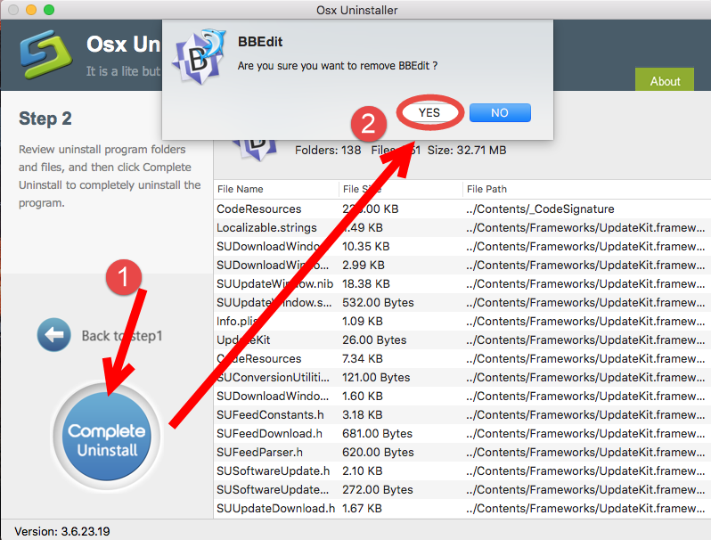This screenshot has height=540, width=711.
Task: Confirm removal by clicking YES
Action: pos(429,112)
